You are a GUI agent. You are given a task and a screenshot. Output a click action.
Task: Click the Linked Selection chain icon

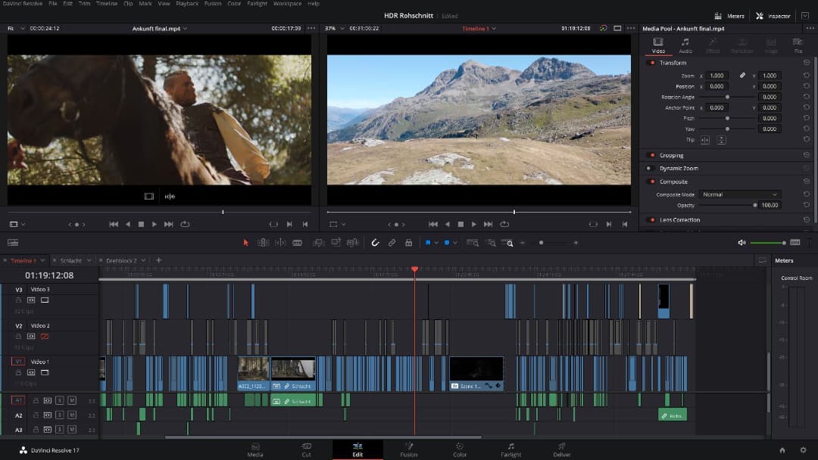coord(392,243)
